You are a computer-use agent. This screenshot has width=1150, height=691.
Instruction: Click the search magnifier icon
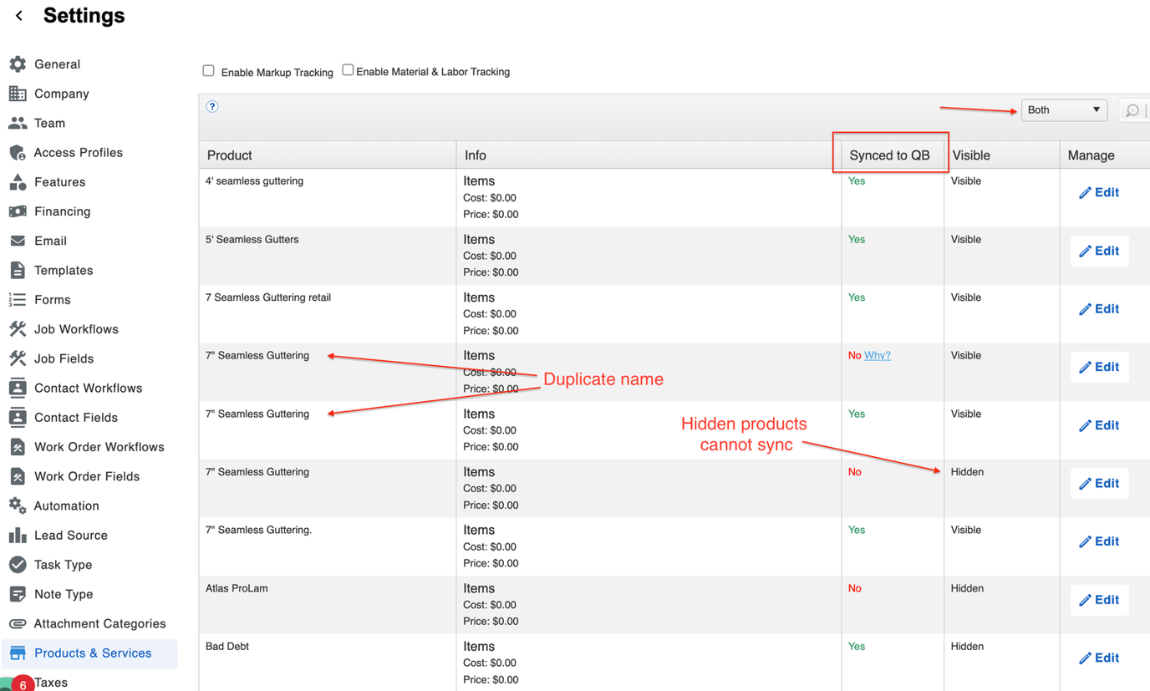[1132, 110]
